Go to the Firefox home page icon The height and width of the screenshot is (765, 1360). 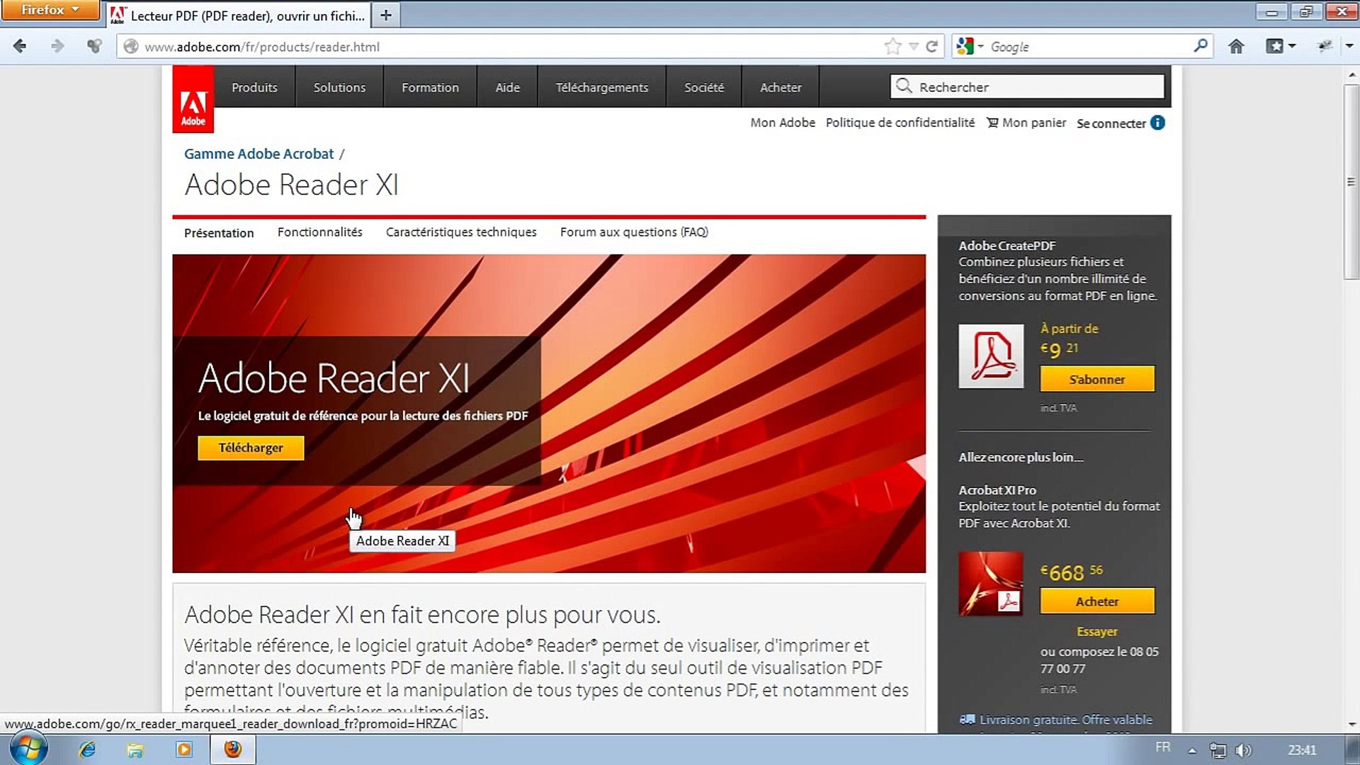coord(1236,47)
